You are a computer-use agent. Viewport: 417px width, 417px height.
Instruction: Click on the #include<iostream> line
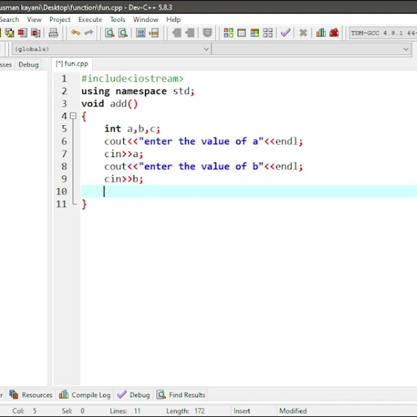click(133, 78)
